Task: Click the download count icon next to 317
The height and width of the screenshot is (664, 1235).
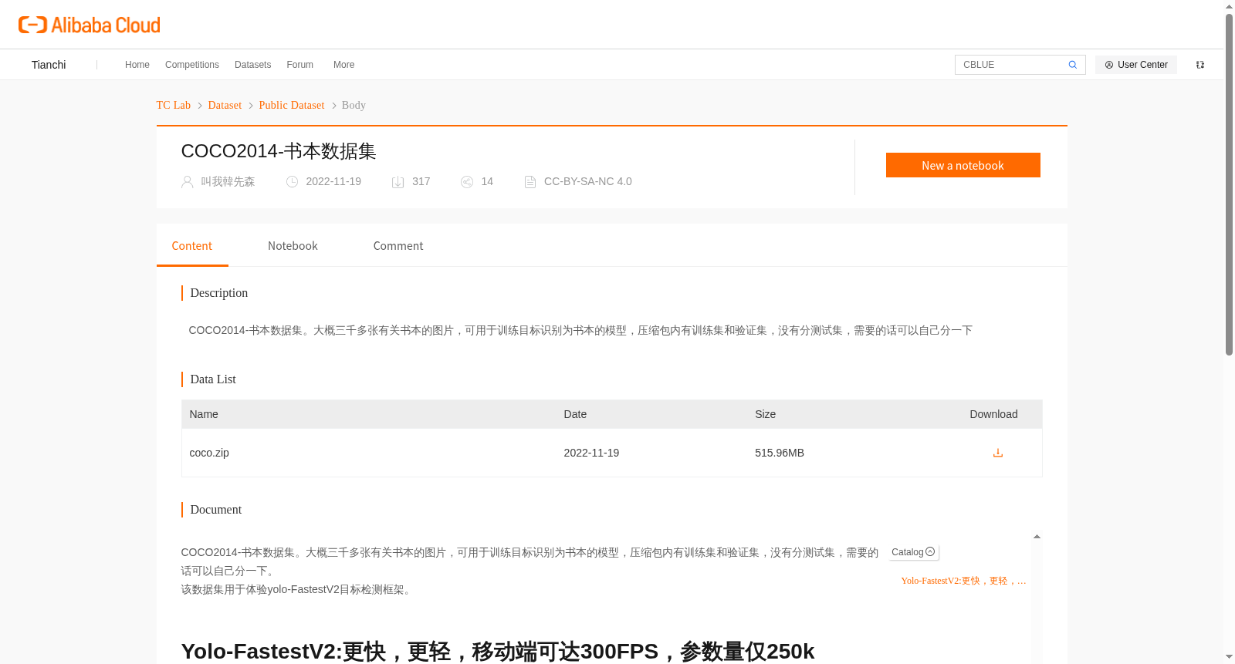Action: tap(398, 182)
